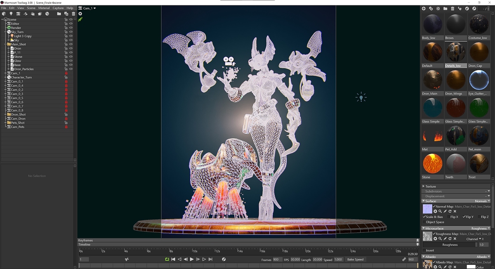The width and height of the screenshot is (495, 269).
Task: Click the Bake Speed button
Action: 355,260
